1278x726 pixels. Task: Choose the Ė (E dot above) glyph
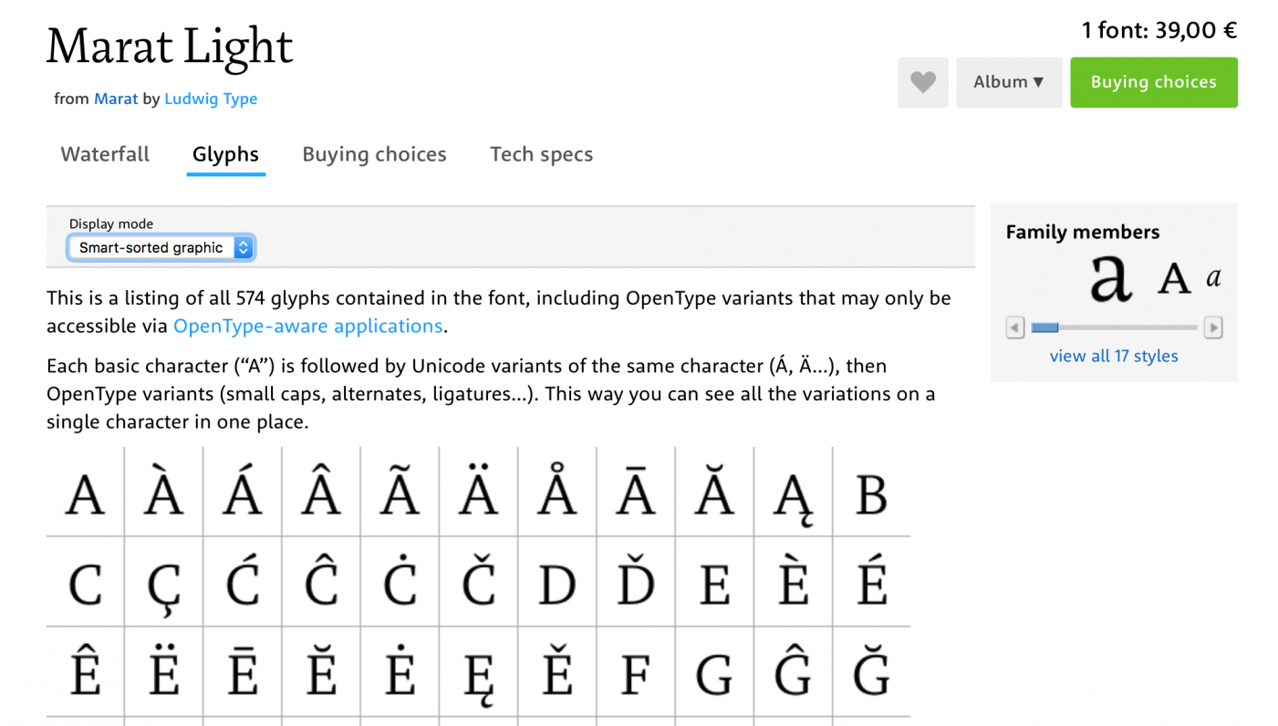[400, 672]
